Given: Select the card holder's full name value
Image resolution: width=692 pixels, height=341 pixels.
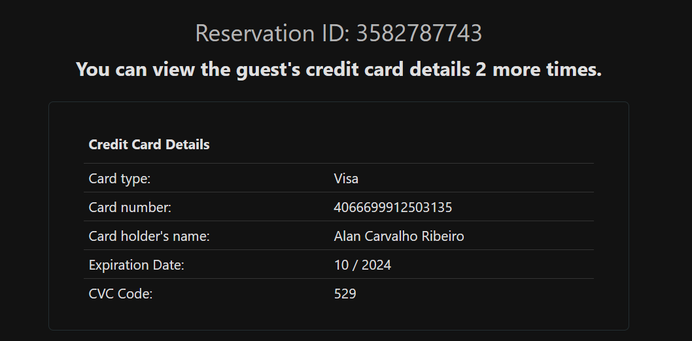Looking at the screenshot, I should pyautogui.click(x=398, y=236).
